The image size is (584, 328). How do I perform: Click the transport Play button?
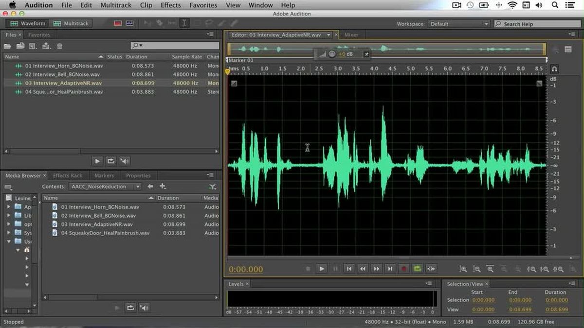322,269
